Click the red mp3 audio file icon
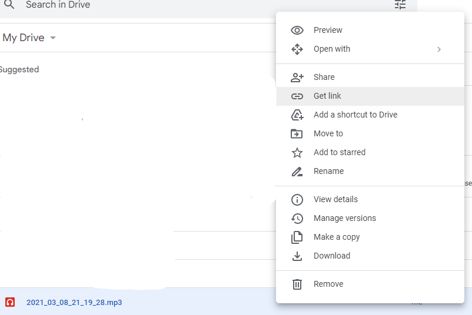Image resolution: width=472 pixels, height=315 pixels. coord(10,302)
